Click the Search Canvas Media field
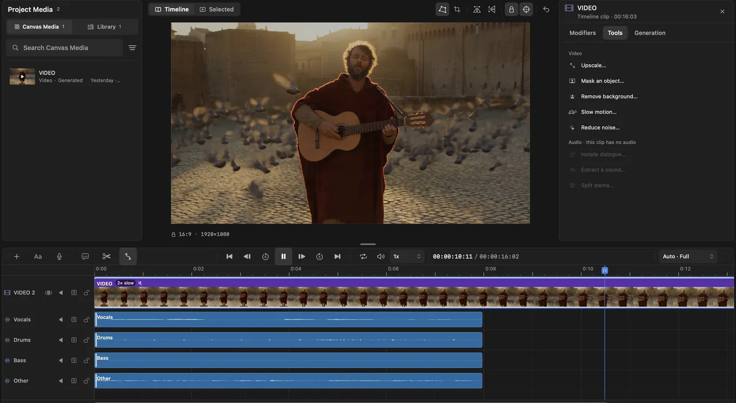 click(65, 48)
